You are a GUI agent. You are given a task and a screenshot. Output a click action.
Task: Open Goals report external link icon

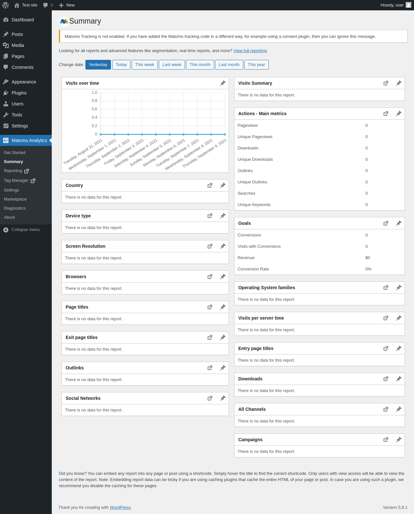(386, 223)
